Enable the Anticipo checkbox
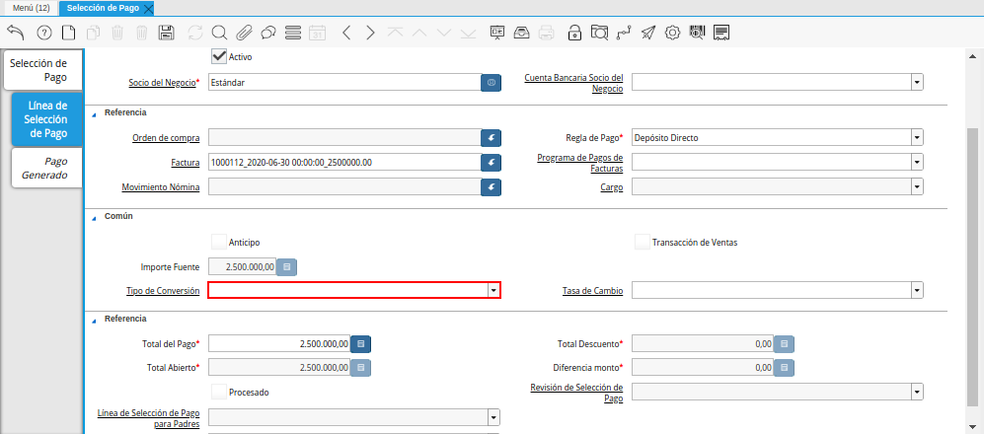Screen dimensions: 984x434 [x=219, y=242]
